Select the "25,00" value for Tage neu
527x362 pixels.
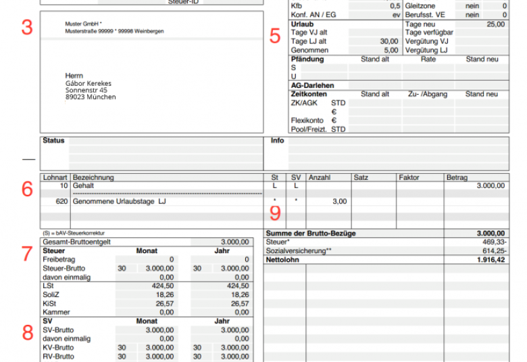click(x=496, y=24)
